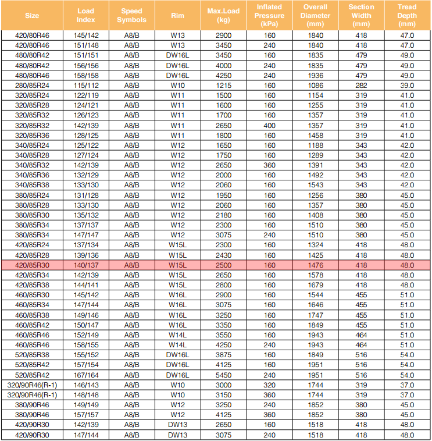The height and width of the screenshot is (441, 432).
Task: Select the Rim column header
Action: coord(177,15)
